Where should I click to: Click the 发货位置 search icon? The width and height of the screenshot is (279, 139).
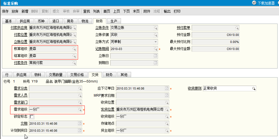pyautogui.click(x=166, y=110)
